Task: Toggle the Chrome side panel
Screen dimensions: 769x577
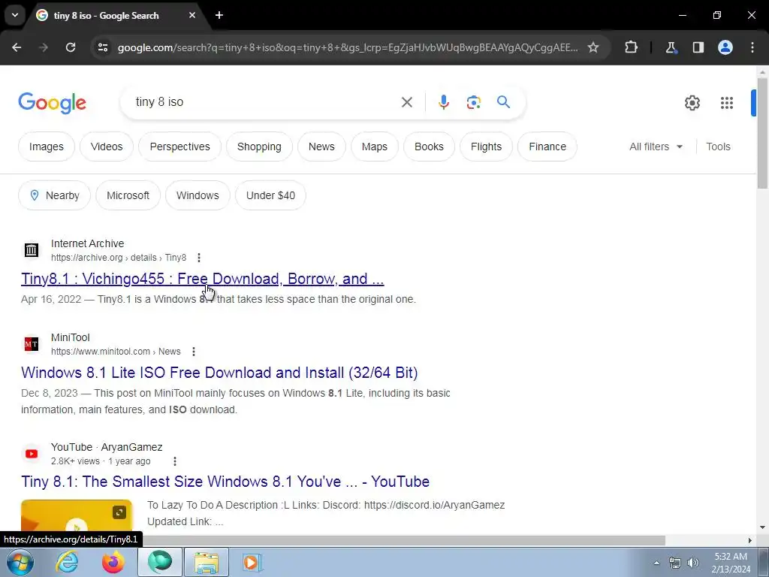Action: 698,47
